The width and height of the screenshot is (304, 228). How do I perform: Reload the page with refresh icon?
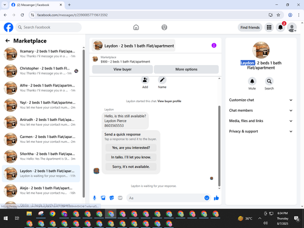[x=22, y=15]
